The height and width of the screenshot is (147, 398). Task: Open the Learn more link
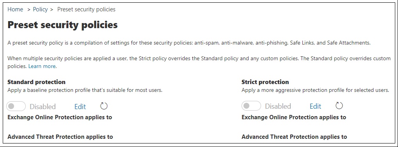click(x=43, y=66)
